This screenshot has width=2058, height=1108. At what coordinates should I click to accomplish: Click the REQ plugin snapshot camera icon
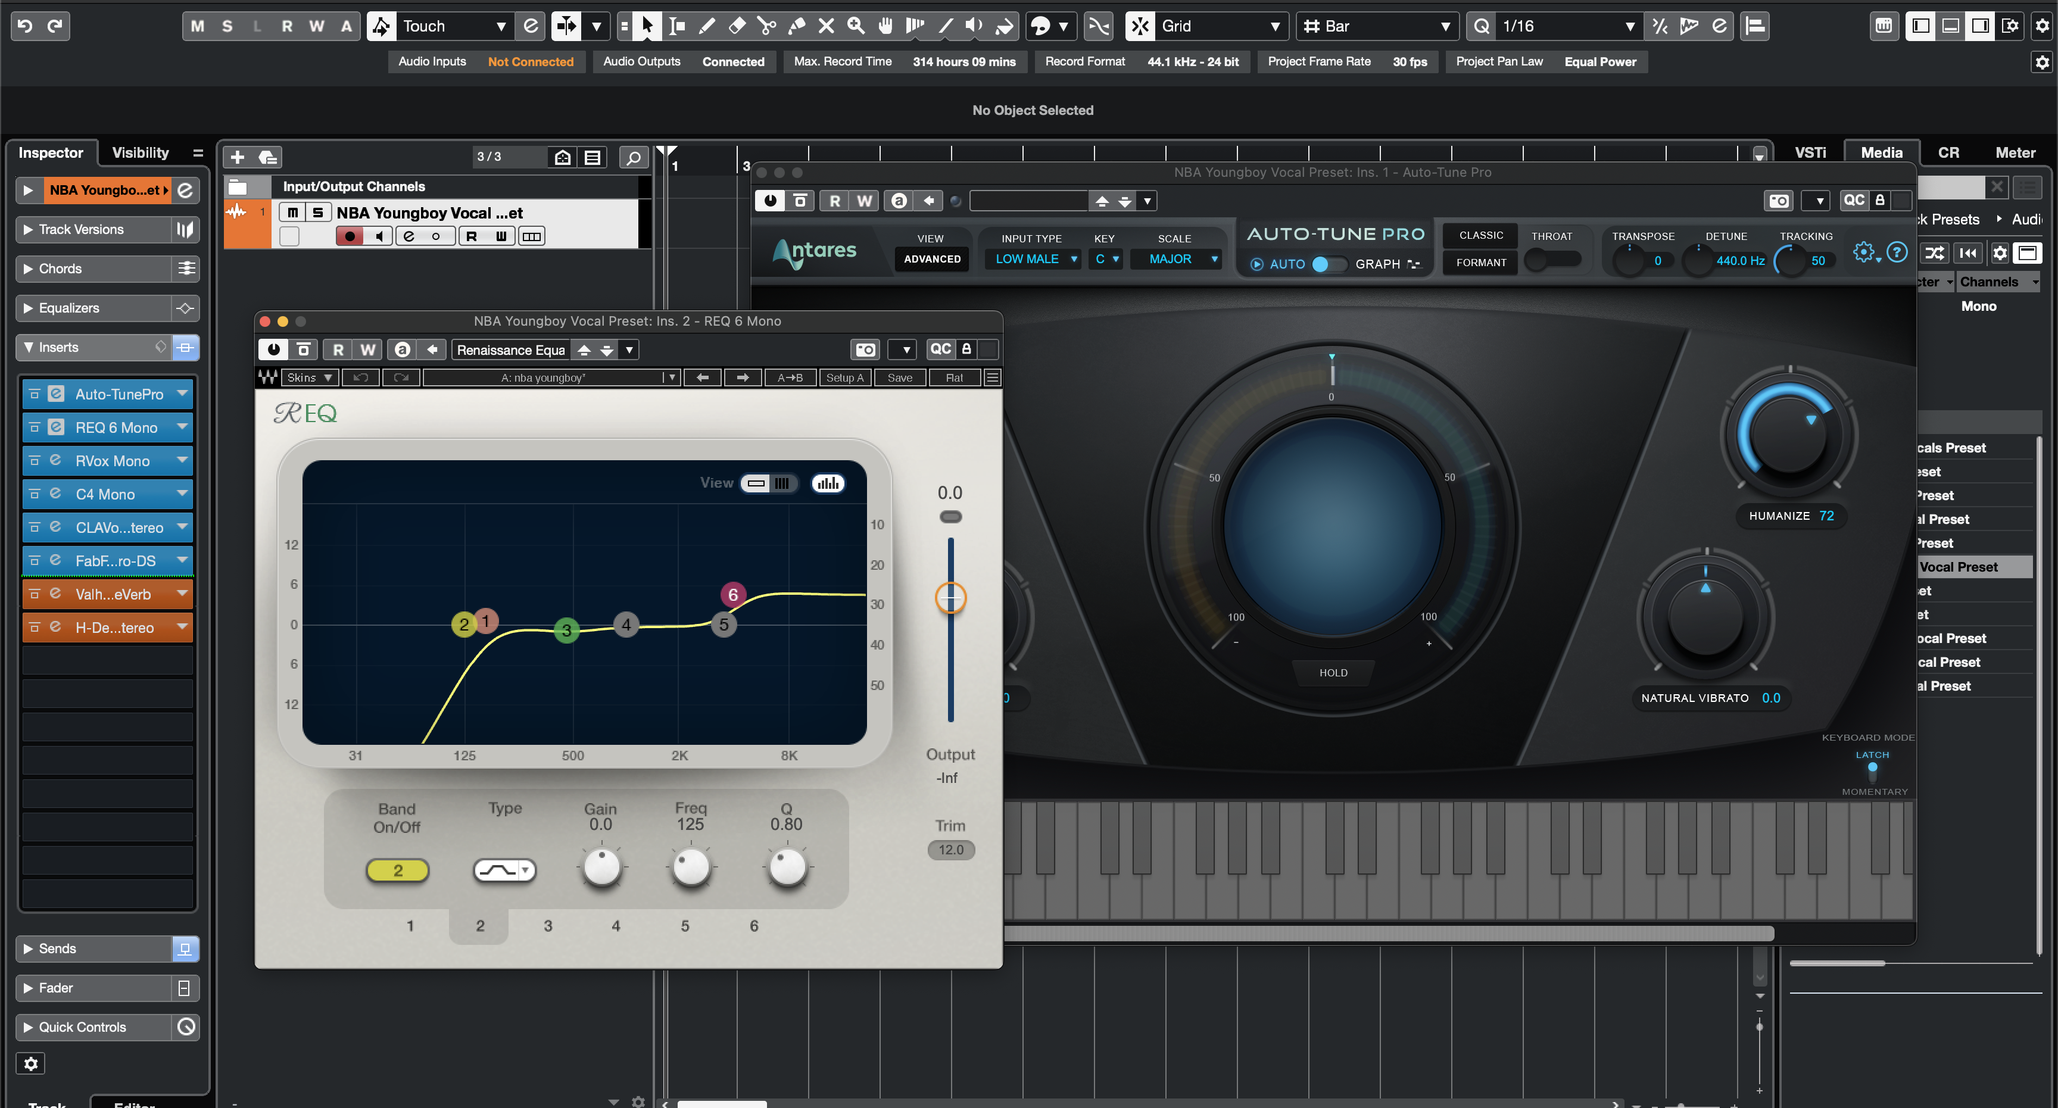(x=865, y=349)
